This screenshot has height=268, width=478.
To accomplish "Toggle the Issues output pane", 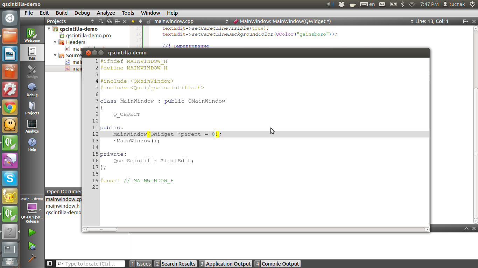I will (140, 264).
